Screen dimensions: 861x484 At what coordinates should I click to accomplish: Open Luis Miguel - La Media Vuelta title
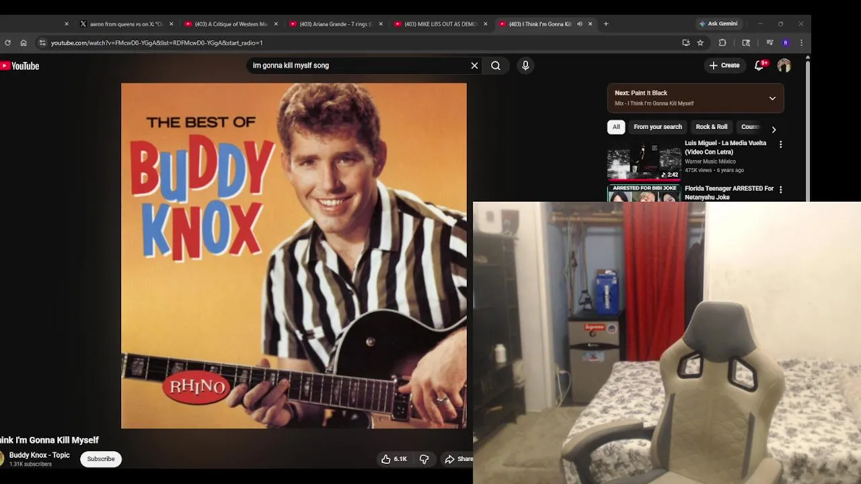click(x=725, y=147)
